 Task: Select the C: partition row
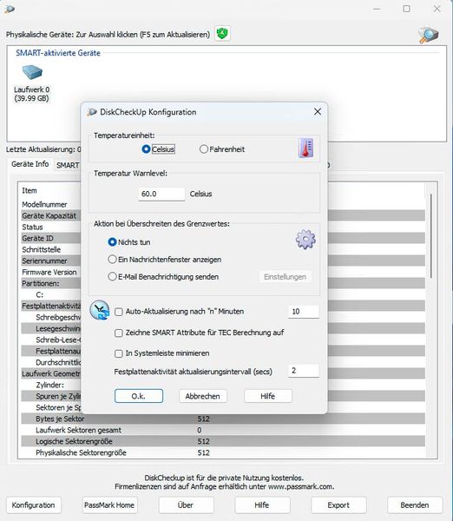pyautogui.click(x=223, y=294)
